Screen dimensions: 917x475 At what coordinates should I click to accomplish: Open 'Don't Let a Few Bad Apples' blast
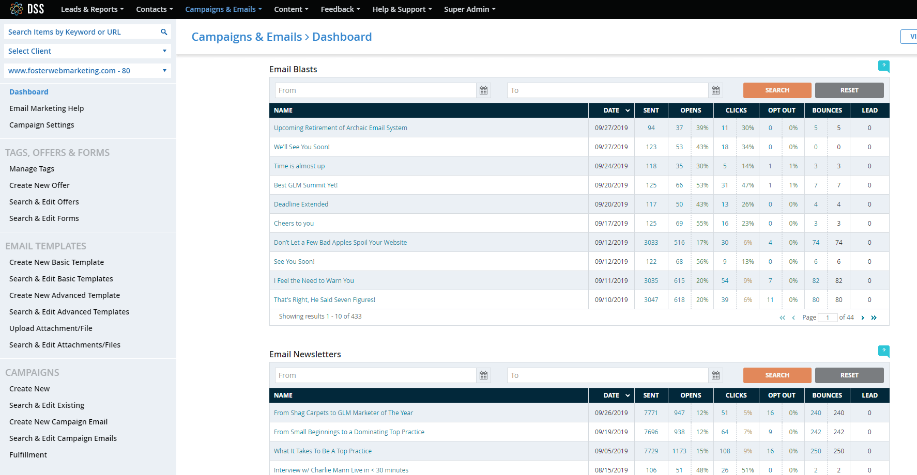(x=340, y=243)
